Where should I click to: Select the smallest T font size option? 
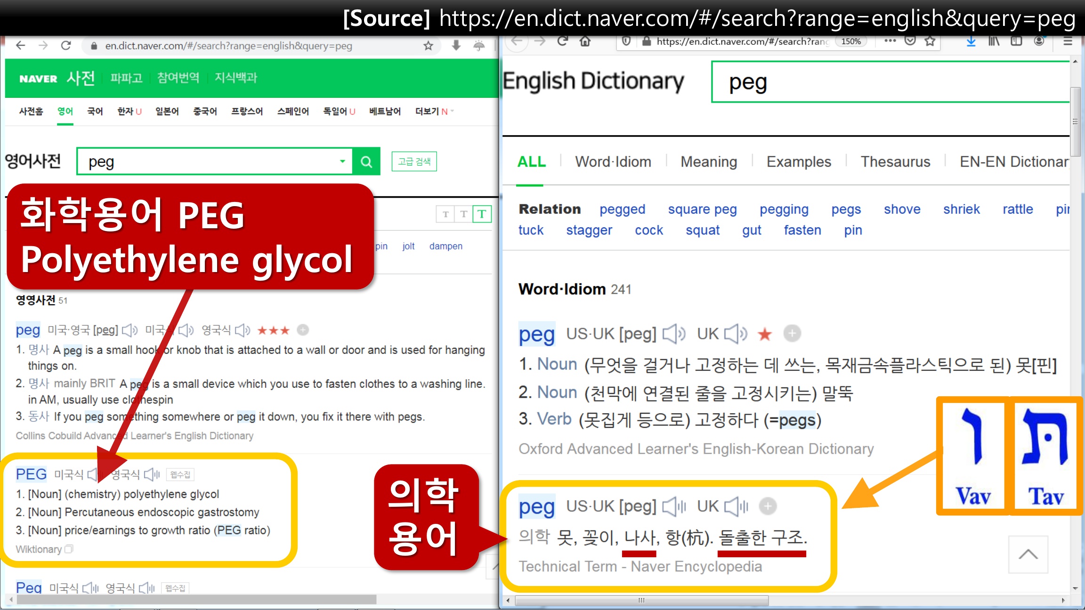coord(445,215)
